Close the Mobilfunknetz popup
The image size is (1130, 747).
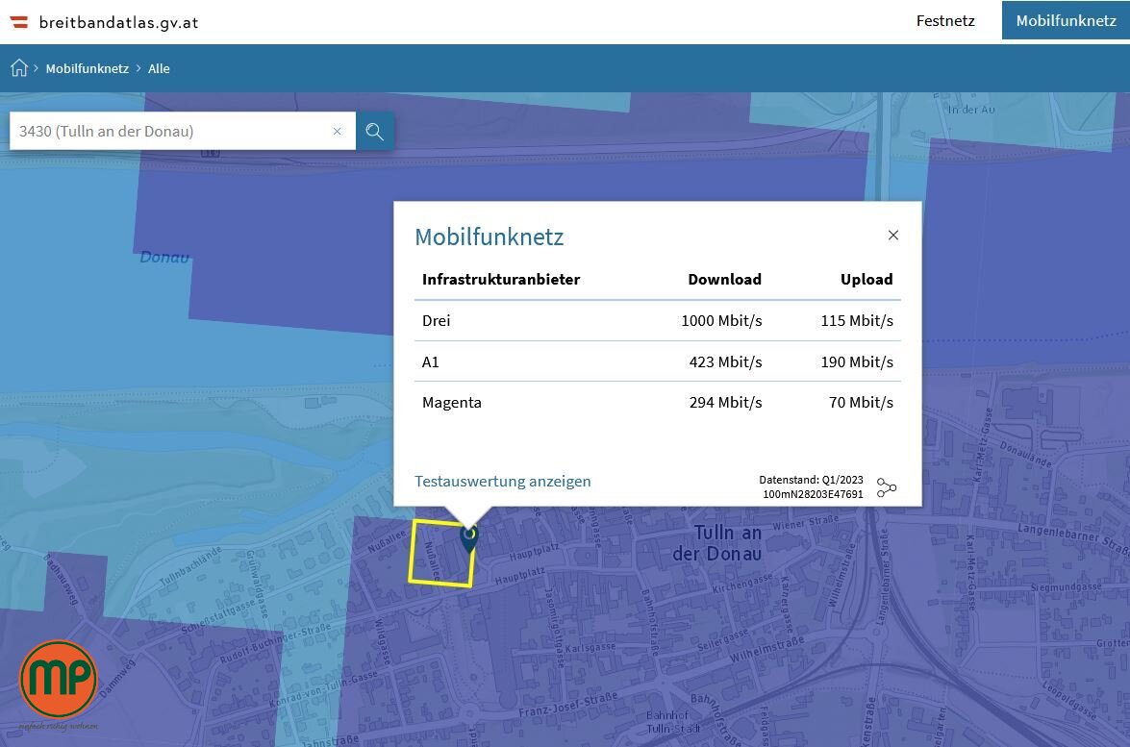(892, 235)
